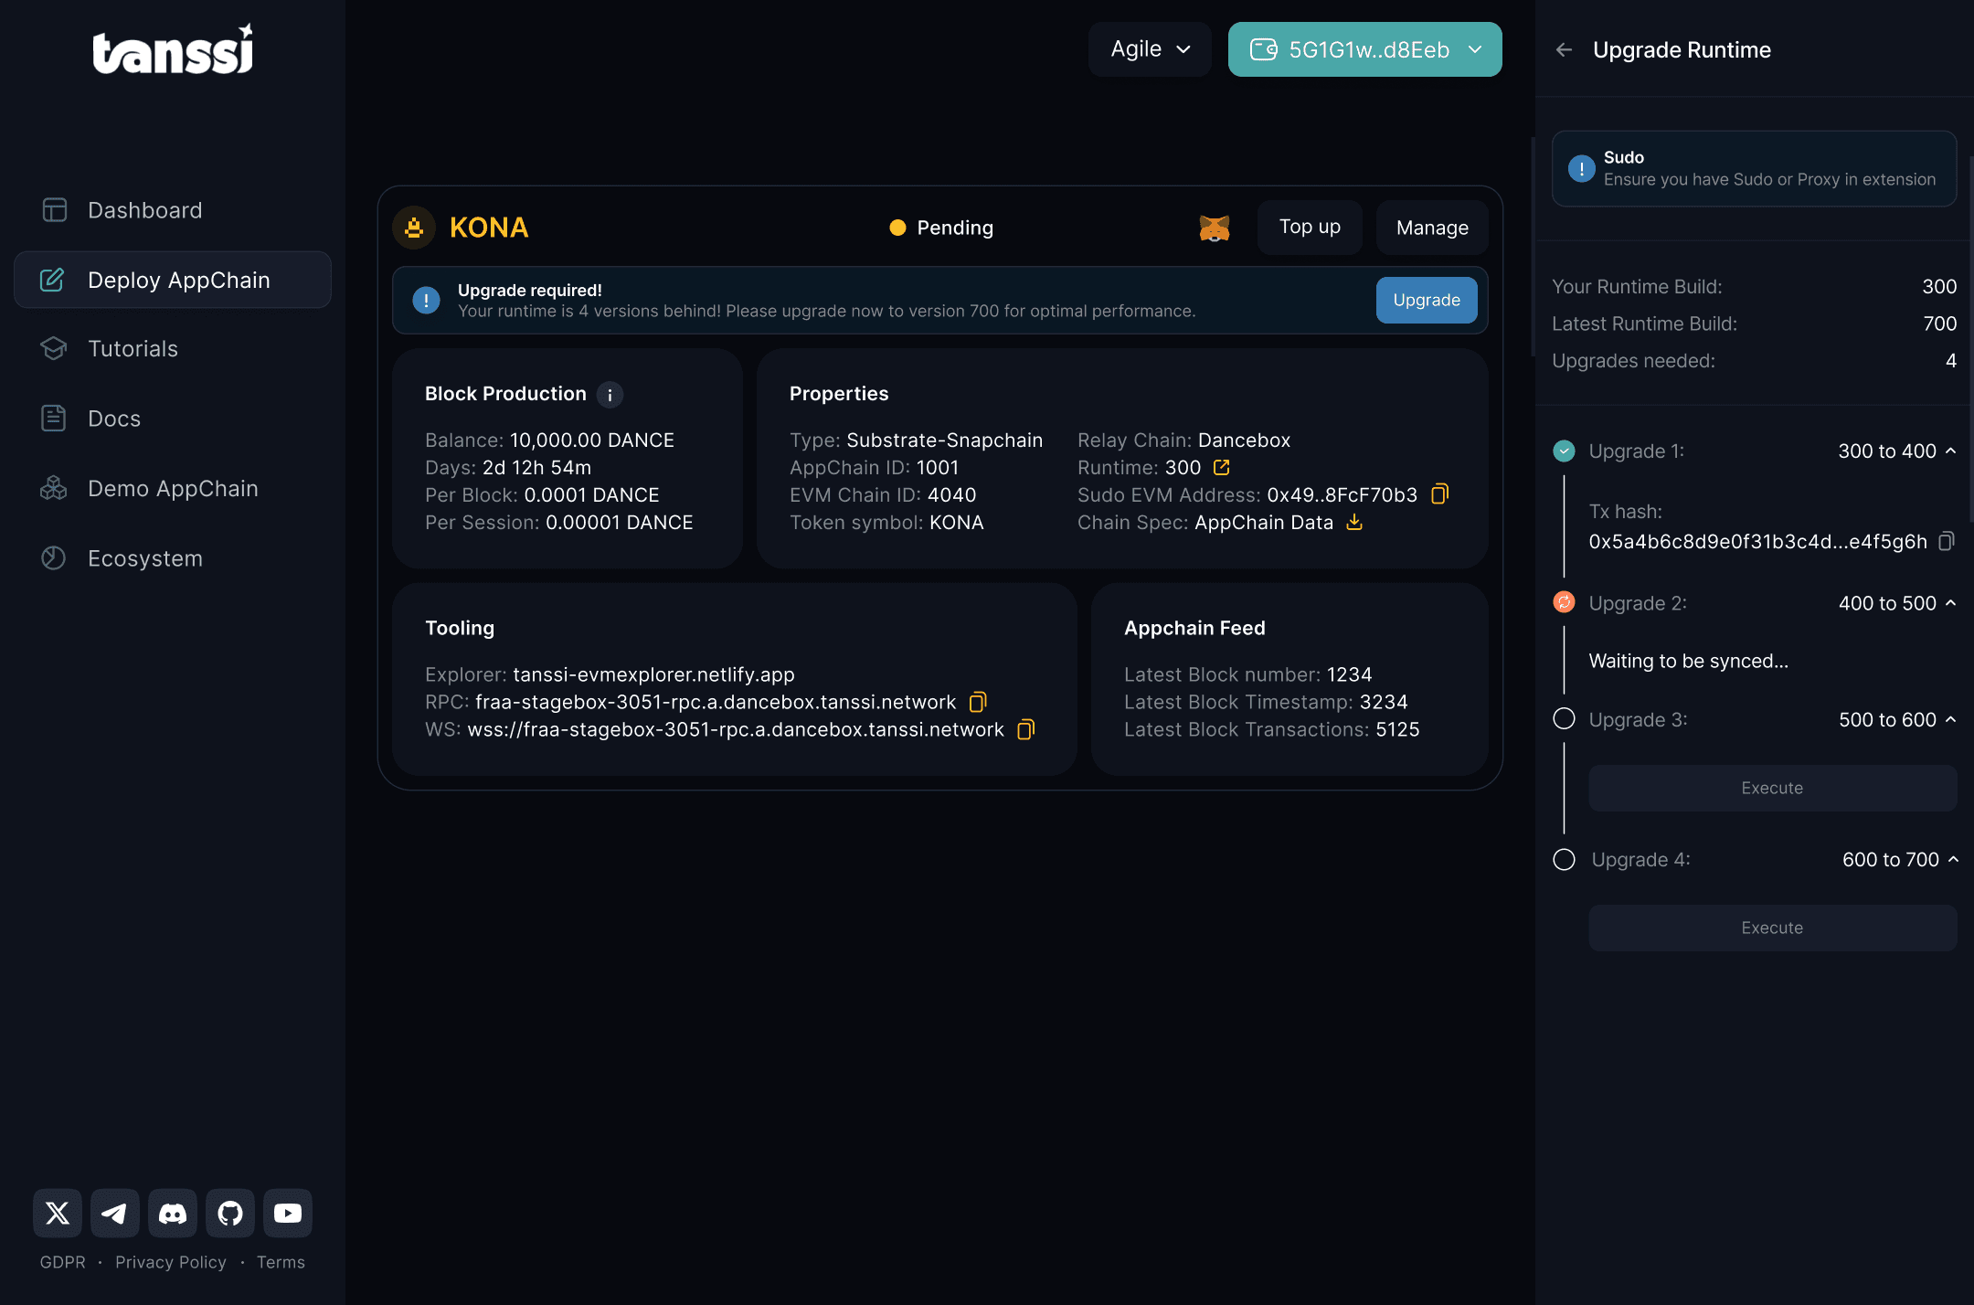
Task: Click the Block Production info icon
Action: pyautogui.click(x=610, y=395)
